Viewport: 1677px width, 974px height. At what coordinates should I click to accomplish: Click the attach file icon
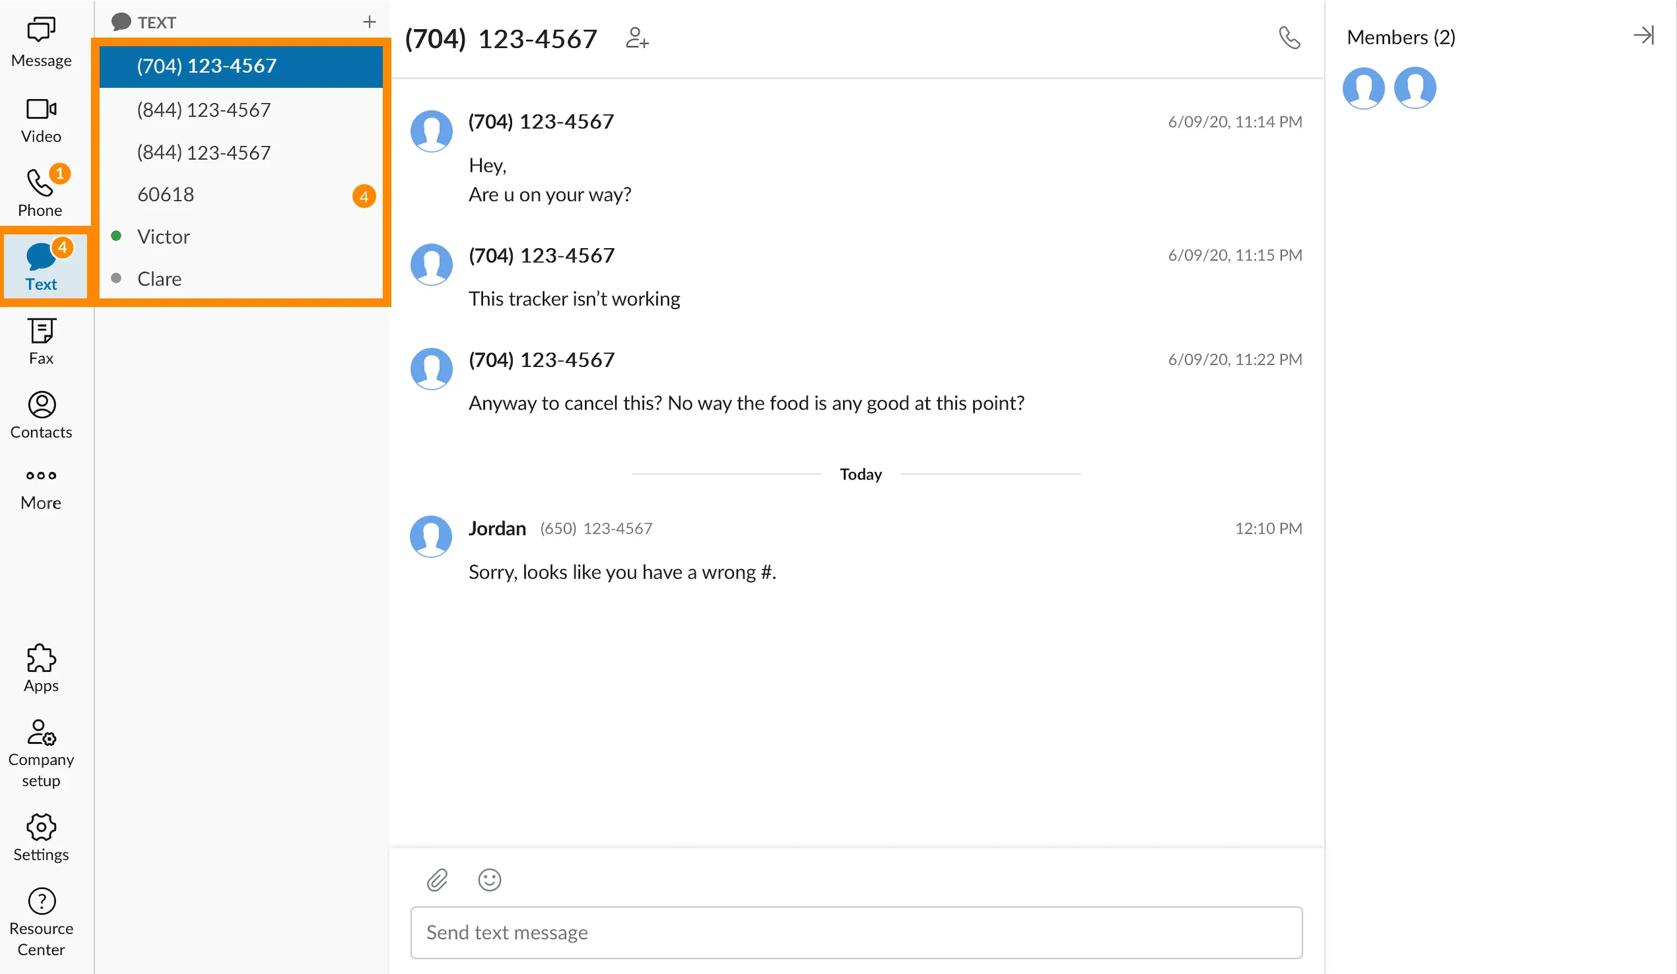437,881
